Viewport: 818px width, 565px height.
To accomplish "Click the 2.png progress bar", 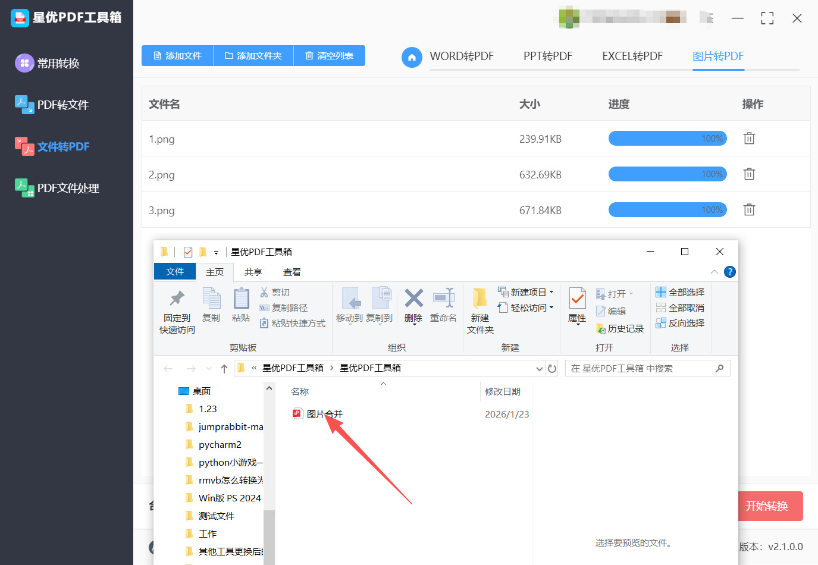I will (x=667, y=174).
